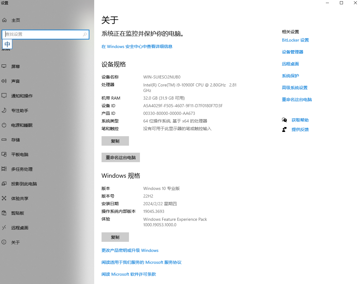Select 通知和操作 in the sidebar

click(x=22, y=96)
